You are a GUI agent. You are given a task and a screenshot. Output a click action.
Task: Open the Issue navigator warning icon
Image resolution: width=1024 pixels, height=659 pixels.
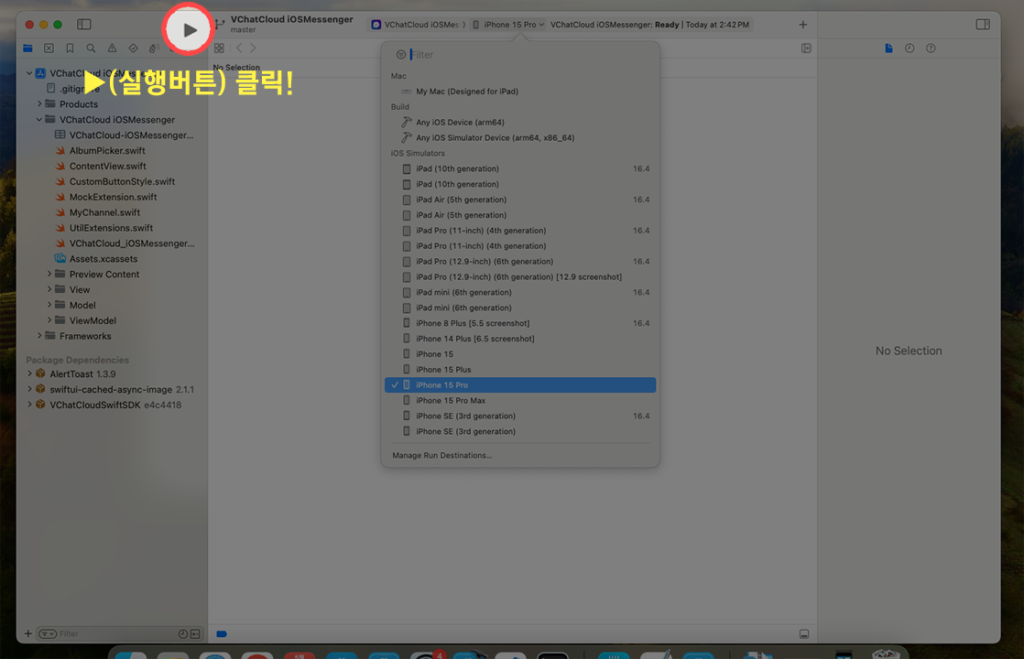[x=112, y=49]
